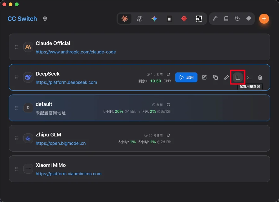Click the drag handle of Zhipu GLM card
The height and width of the screenshot is (202, 279).
click(x=16, y=138)
